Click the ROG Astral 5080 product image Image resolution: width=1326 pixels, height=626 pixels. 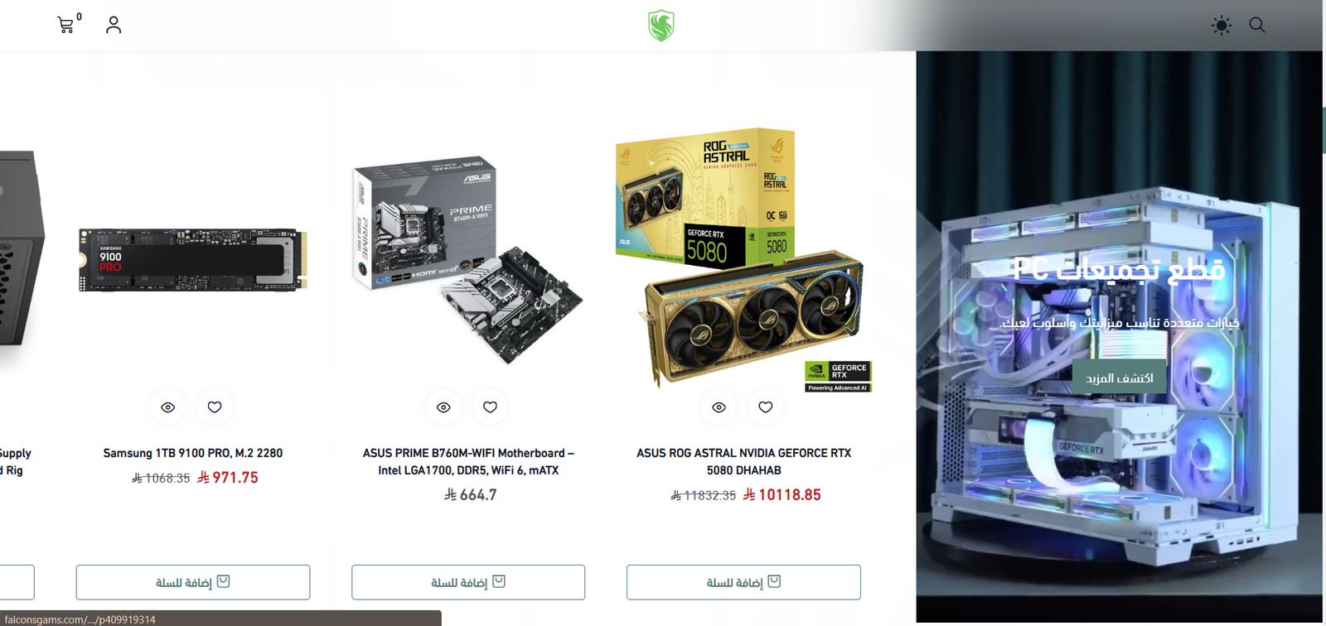(x=743, y=258)
